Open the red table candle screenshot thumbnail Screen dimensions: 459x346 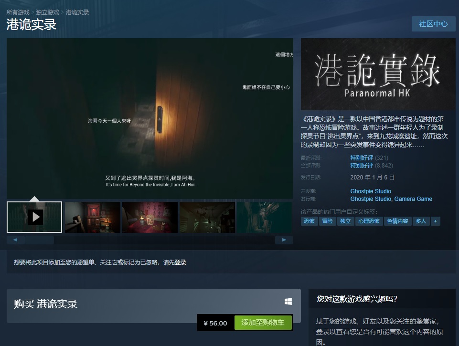(x=150, y=217)
